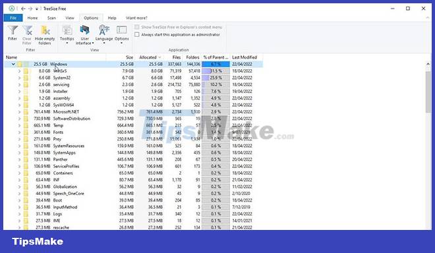The width and height of the screenshot is (435, 253).
Task: Expand the Installer folder
Action: [x=19, y=92]
